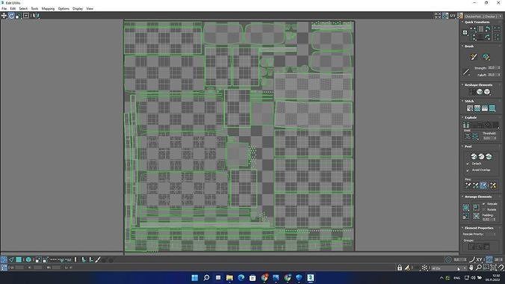Toggle the Rotate checkbox
Screen dimensions: 505x284
coord(484,209)
